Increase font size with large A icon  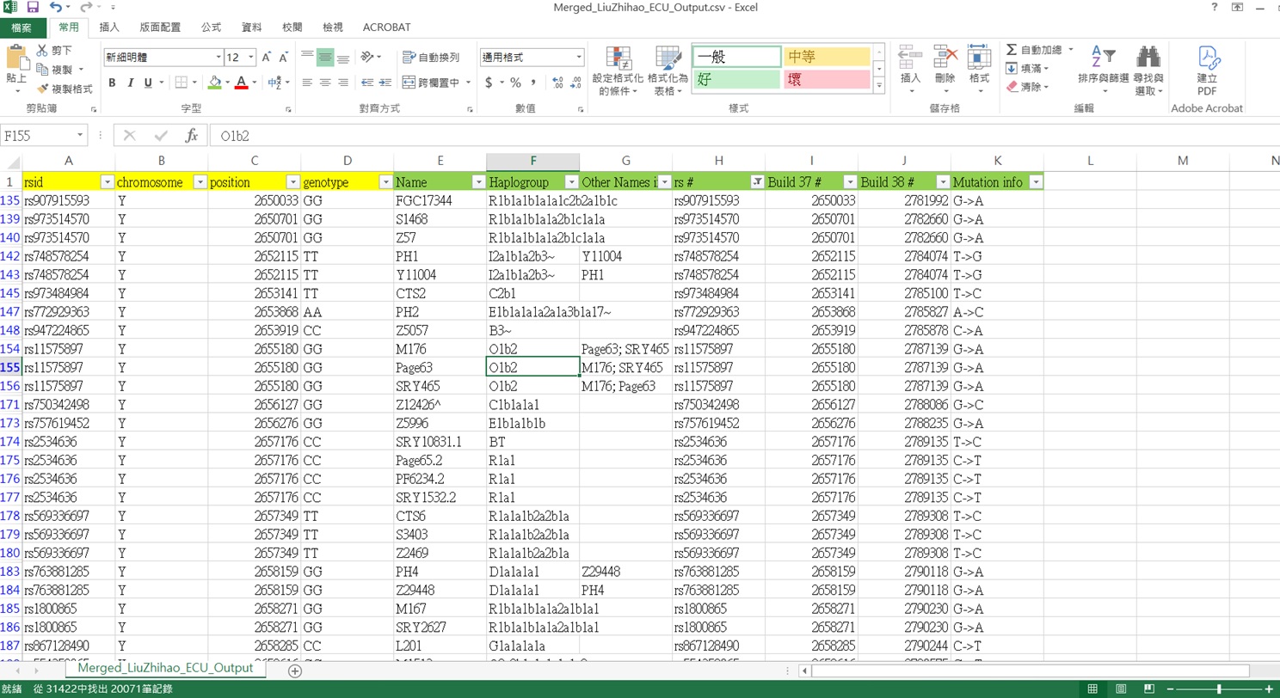265,58
